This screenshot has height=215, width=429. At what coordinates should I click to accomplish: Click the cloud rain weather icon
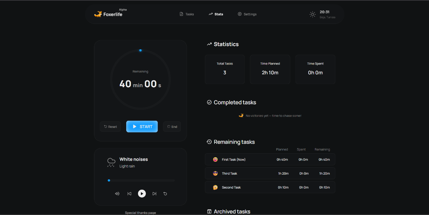pyautogui.click(x=111, y=162)
